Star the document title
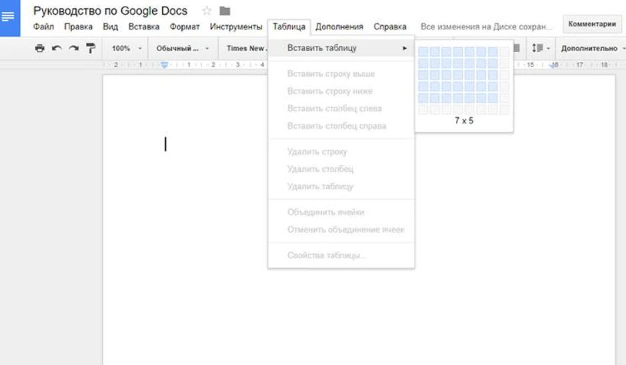The image size is (626, 365). tap(207, 11)
